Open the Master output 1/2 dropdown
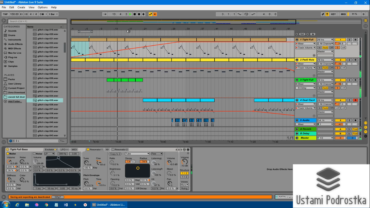This screenshot has height=208, width=370. click(325, 138)
